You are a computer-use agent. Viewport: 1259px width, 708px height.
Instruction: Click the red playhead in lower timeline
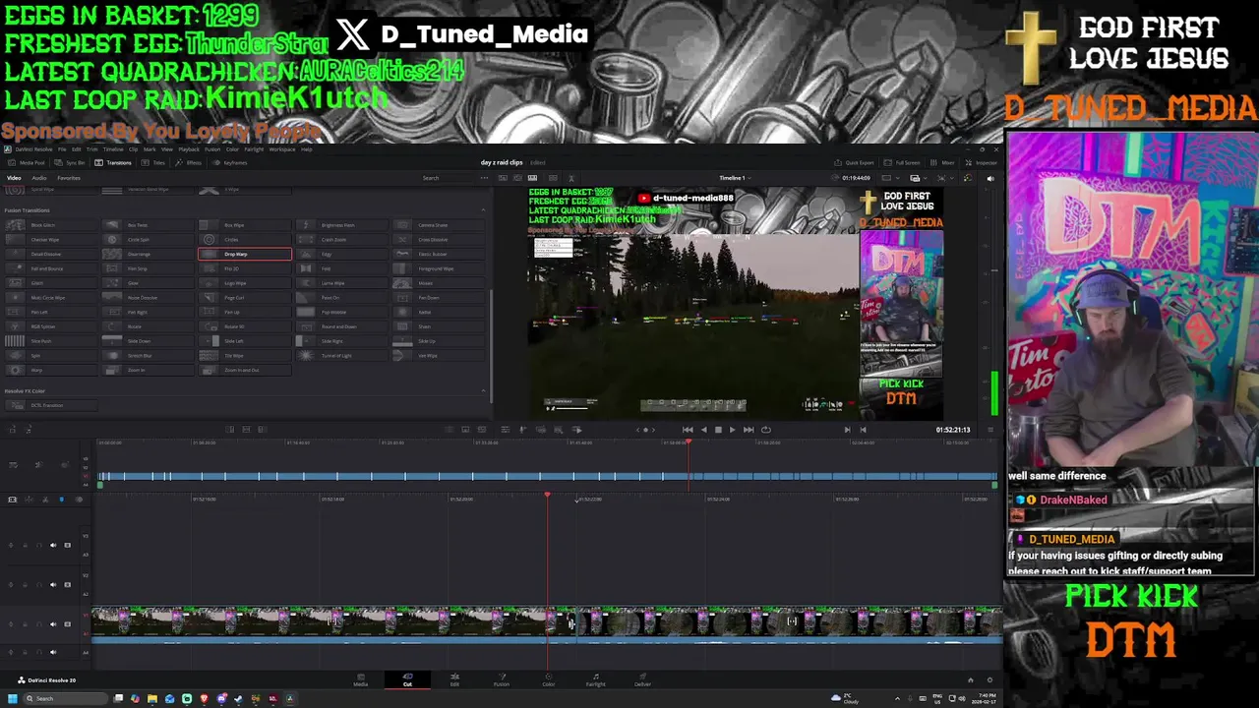tap(548, 495)
